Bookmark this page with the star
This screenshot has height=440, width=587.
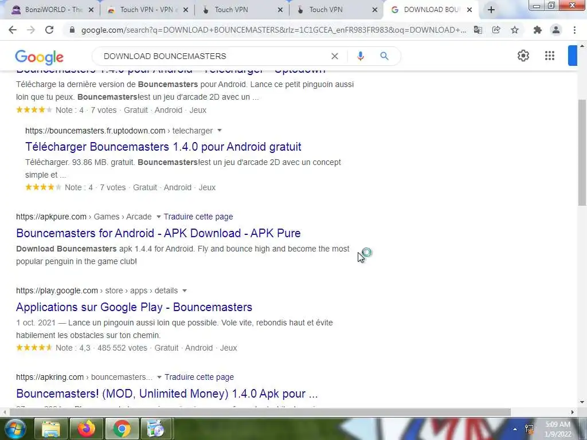tap(515, 30)
